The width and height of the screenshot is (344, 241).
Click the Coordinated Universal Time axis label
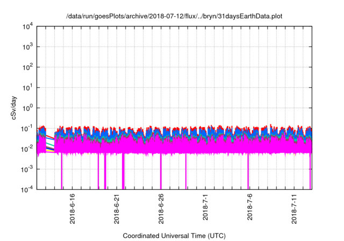(x=174, y=236)
